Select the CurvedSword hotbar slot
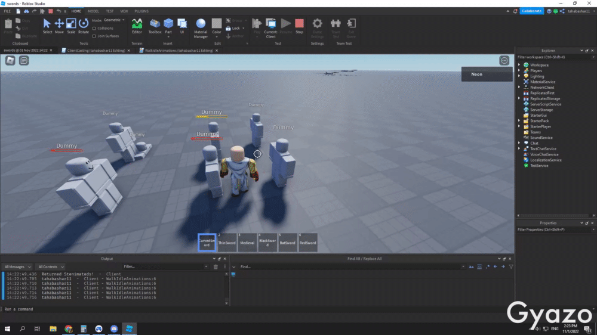597x335 pixels. [x=207, y=243]
